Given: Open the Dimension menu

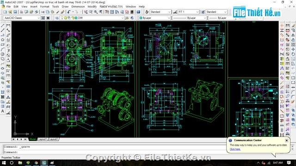Looking at the screenshot, I should pyautogui.click(x=78, y=6).
